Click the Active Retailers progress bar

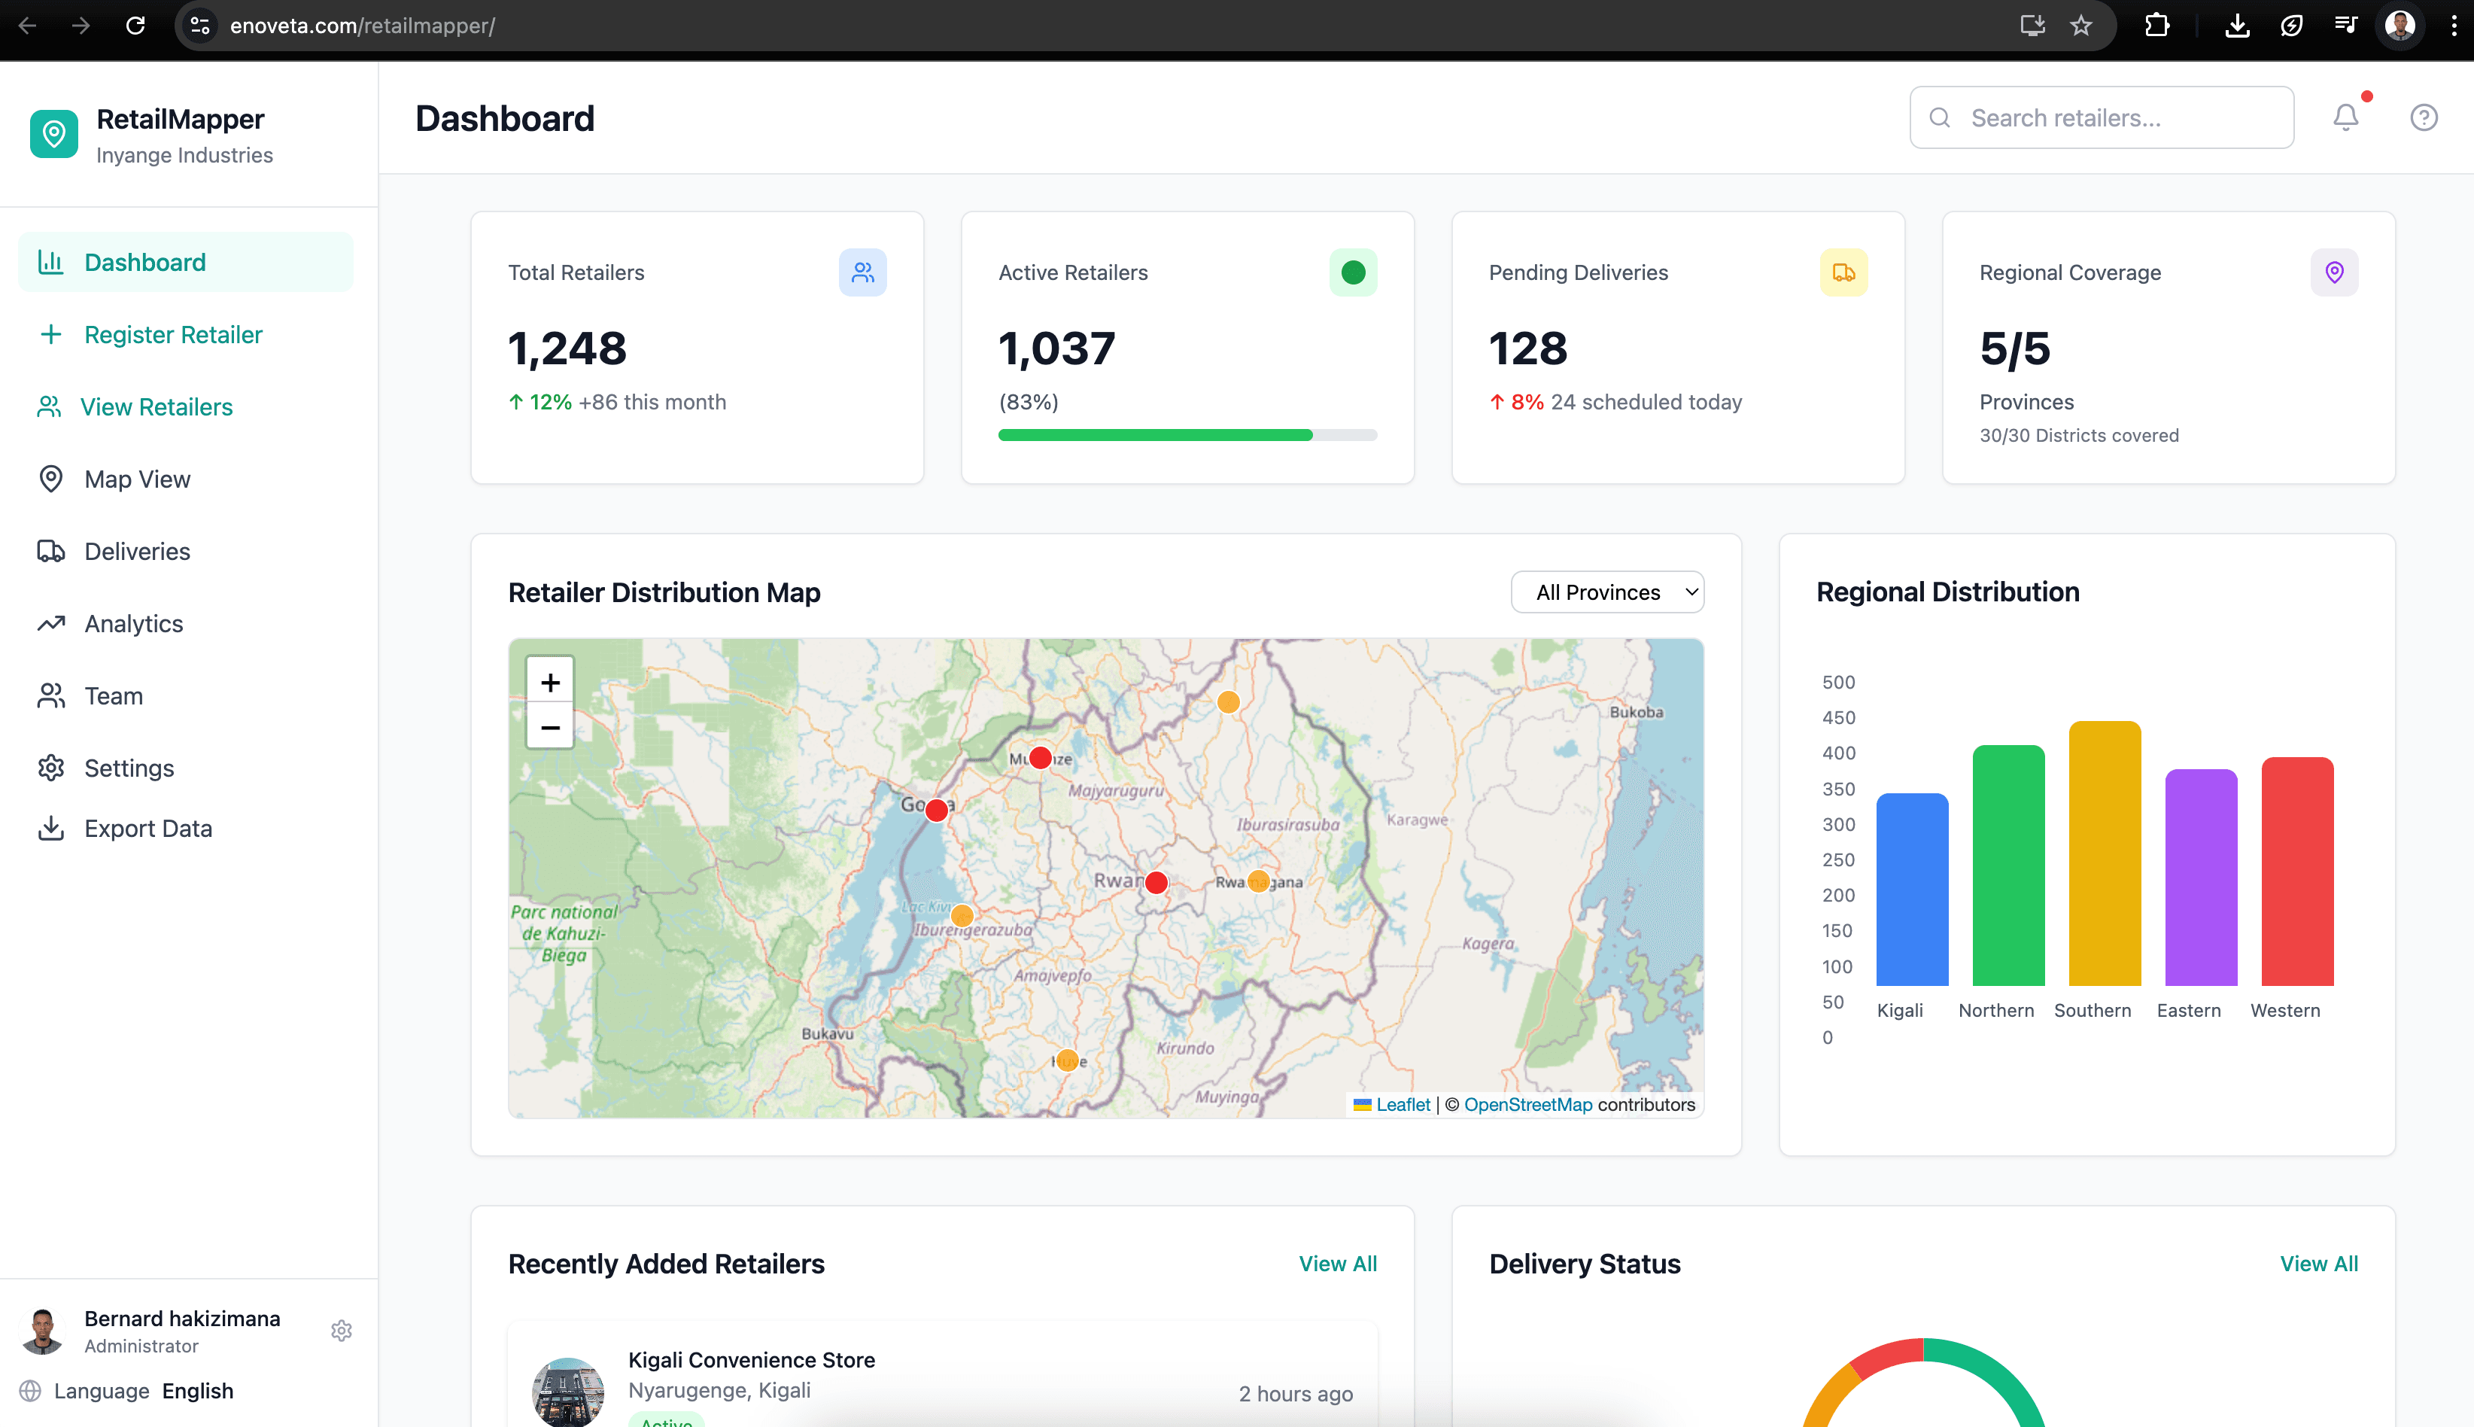pyautogui.click(x=1187, y=435)
